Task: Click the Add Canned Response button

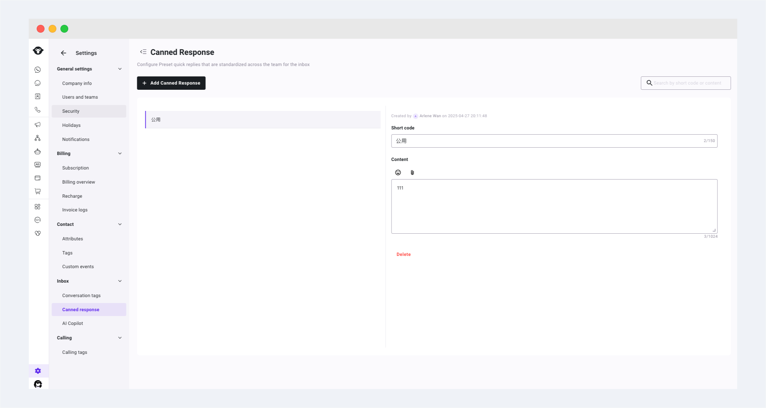Action: pos(171,83)
